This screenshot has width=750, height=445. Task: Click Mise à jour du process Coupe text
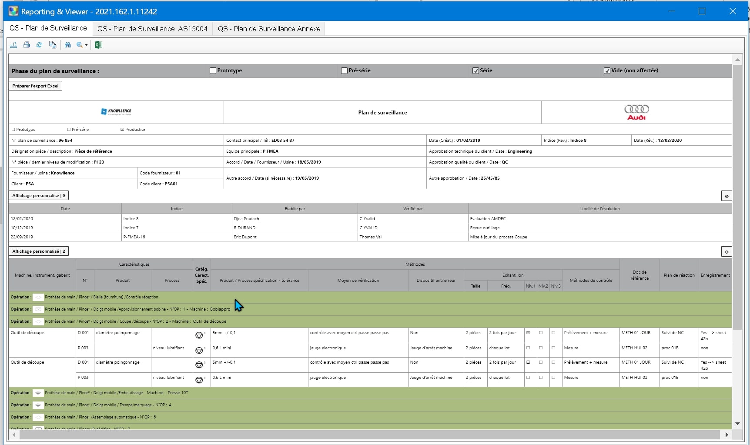click(x=499, y=237)
